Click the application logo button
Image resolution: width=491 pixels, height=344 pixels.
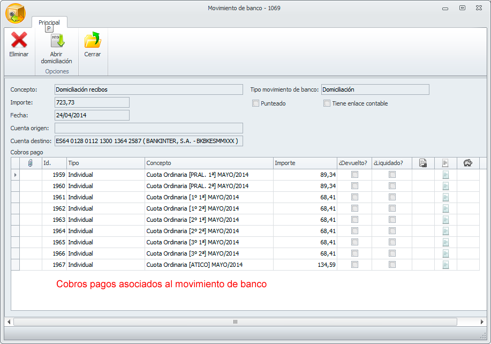[16, 13]
